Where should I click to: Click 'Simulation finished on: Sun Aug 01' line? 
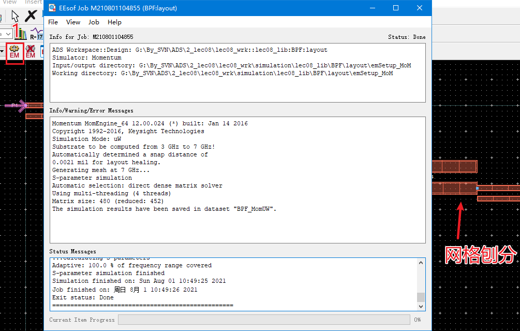139,281
